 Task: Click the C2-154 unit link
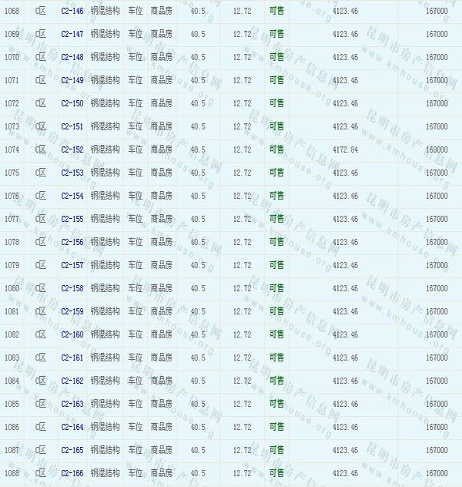tap(72, 196)
